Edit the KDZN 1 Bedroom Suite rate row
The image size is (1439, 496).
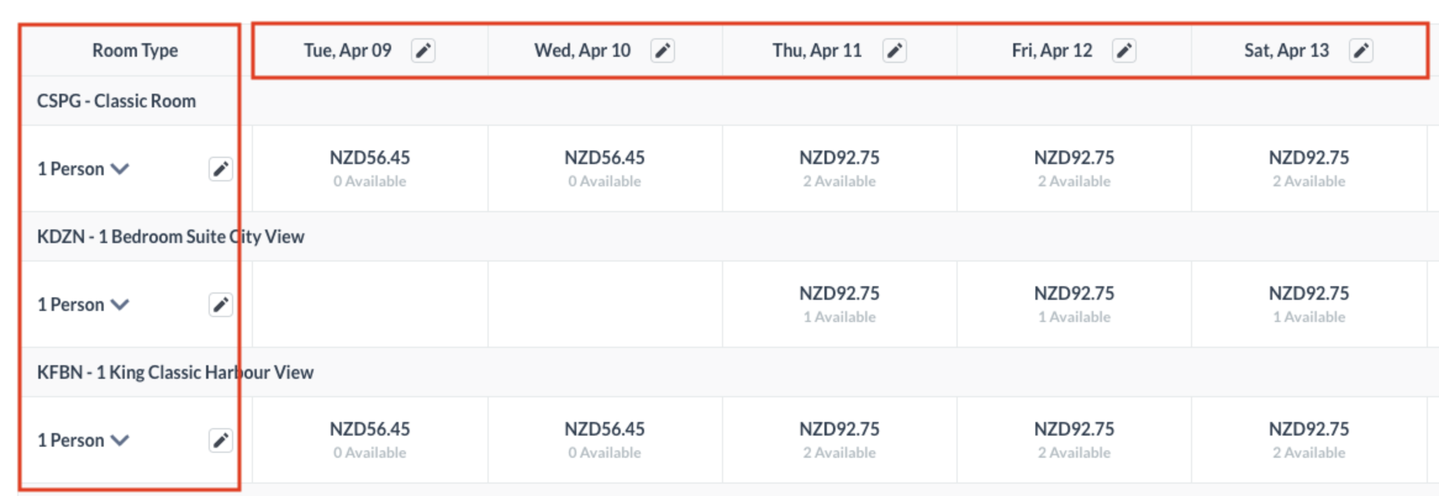(220, 305)
